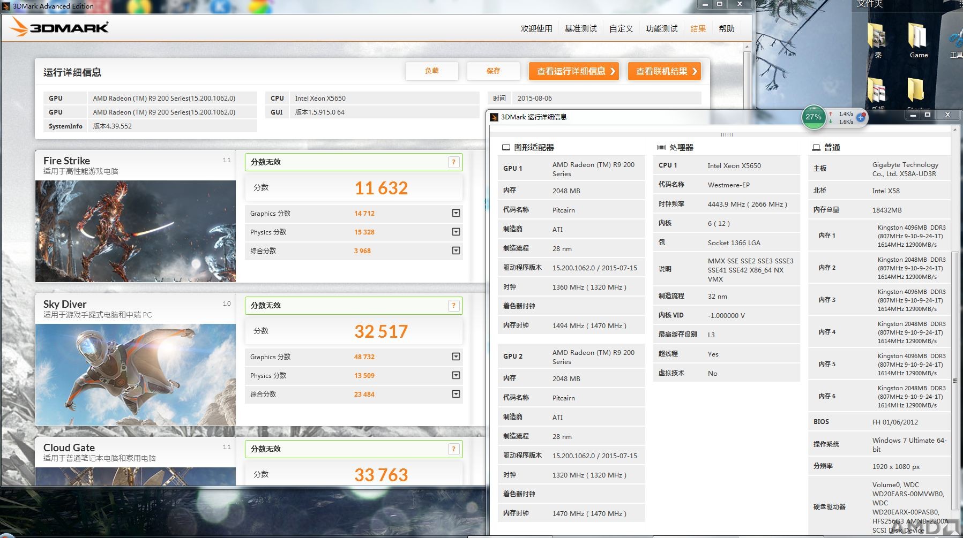Click the 3DMark Advanced Edition title icon

pos(6,6)
